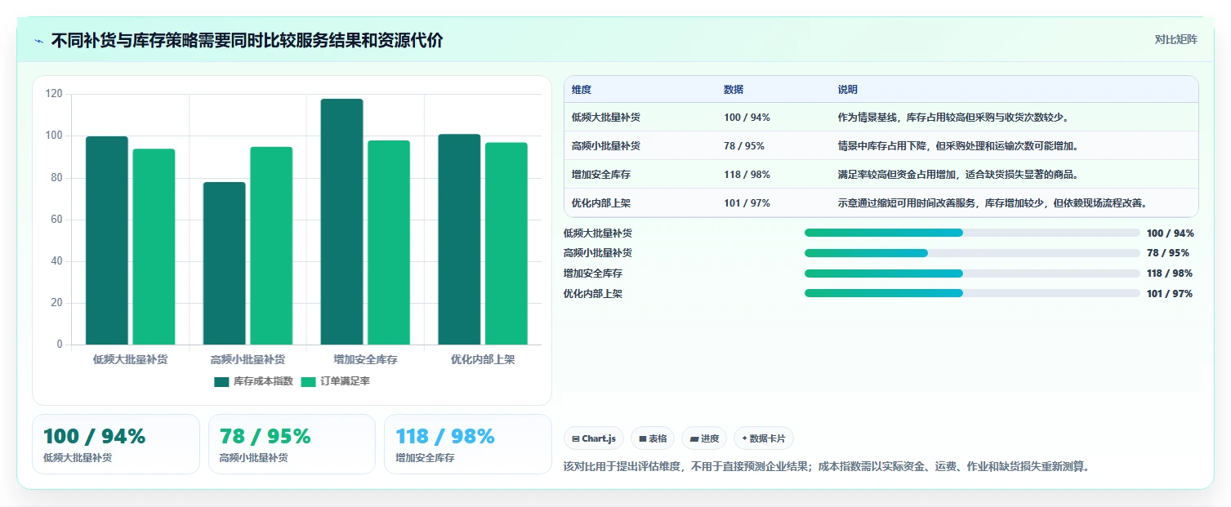
Task: Click the 增加安全库存 chart axis label
Action: [x=365, y=359]
